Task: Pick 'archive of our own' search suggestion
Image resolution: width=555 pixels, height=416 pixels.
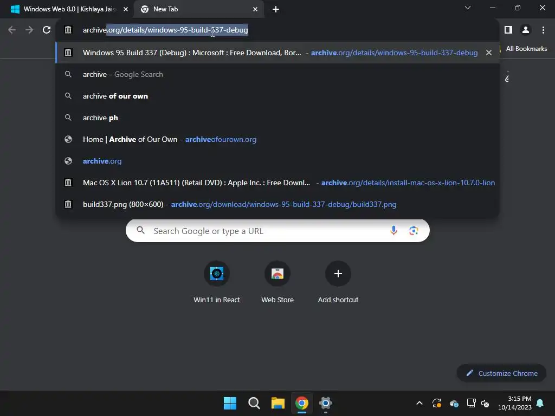Action: tap(277, 96)
